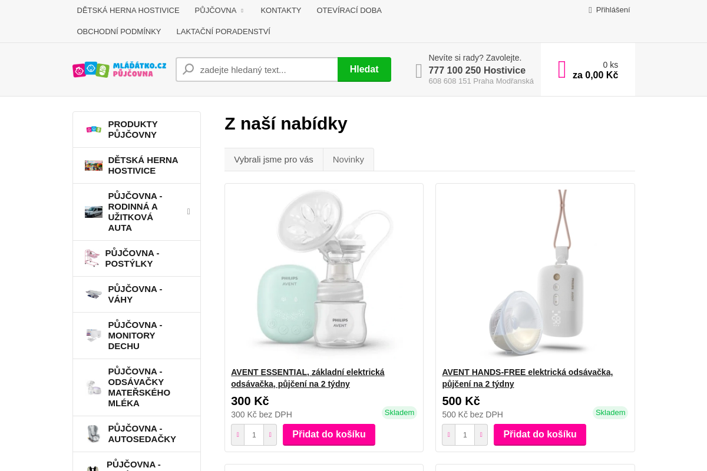Click the car seat icon for Autosedačky
This screenshot has width=707, height=471.
[x=93, y=433]
